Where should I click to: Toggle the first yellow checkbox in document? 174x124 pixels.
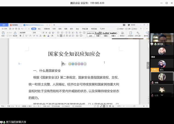[70, 64]
